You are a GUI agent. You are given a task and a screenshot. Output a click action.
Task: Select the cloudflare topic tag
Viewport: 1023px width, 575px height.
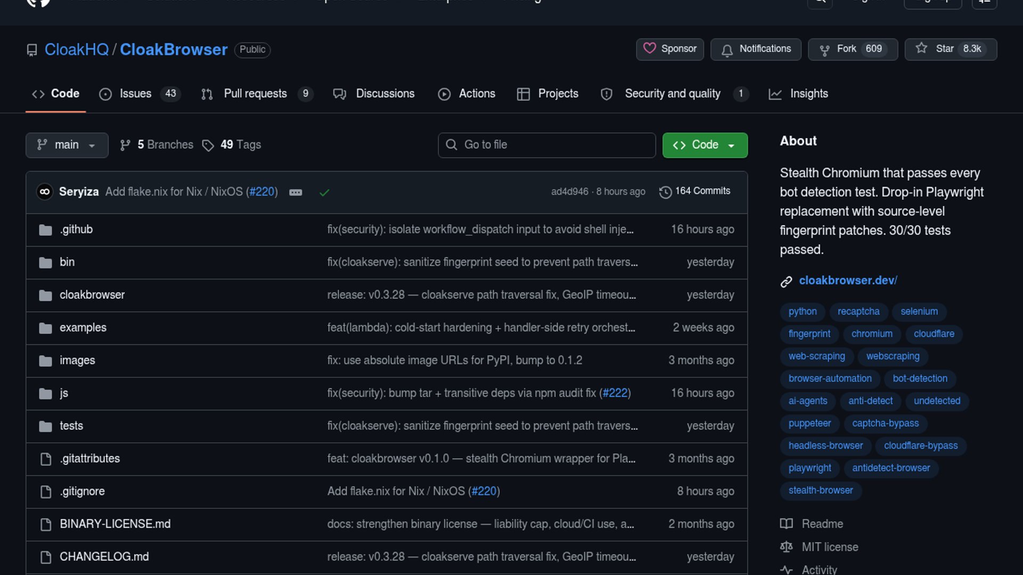[934, 334]
